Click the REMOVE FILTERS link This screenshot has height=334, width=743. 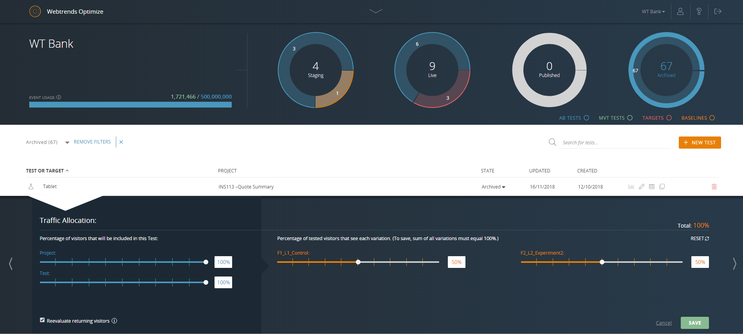click(92, 142)
